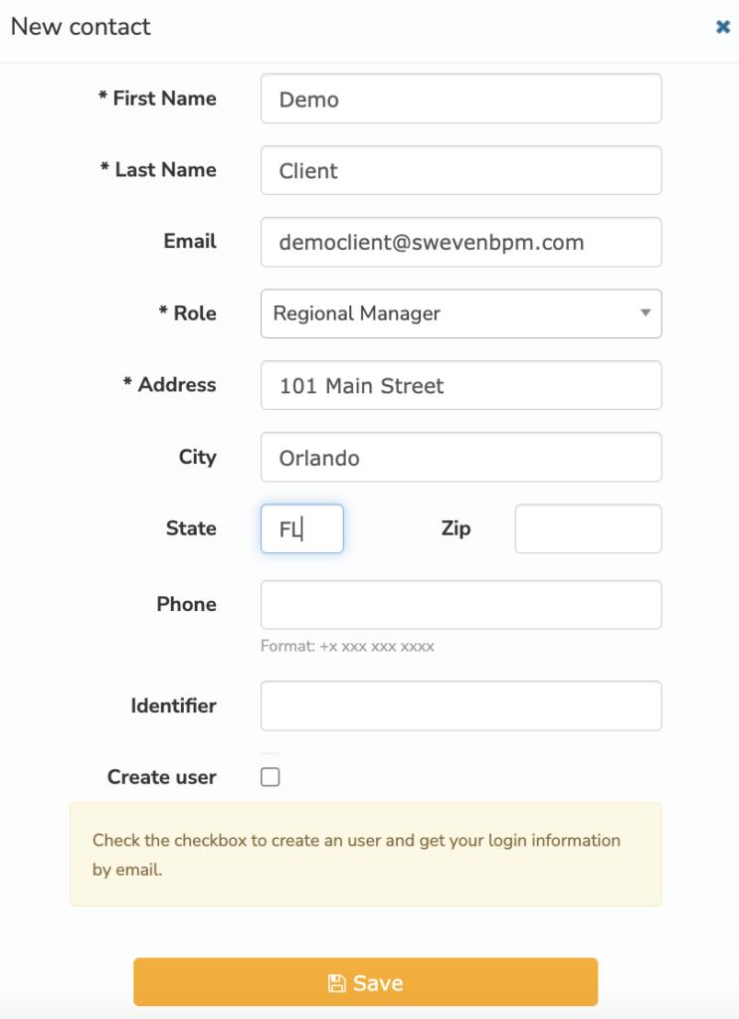
Task: Activate the Phone number field
Action: click(462, 605)
